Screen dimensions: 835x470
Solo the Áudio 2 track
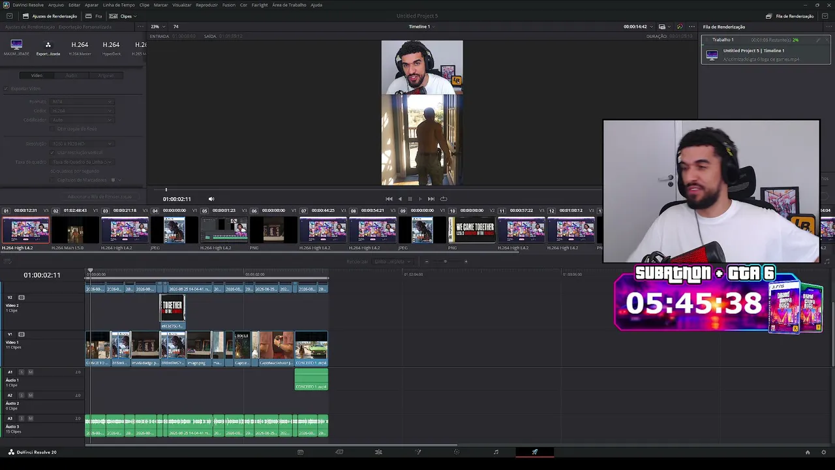[x=21, y=395]
